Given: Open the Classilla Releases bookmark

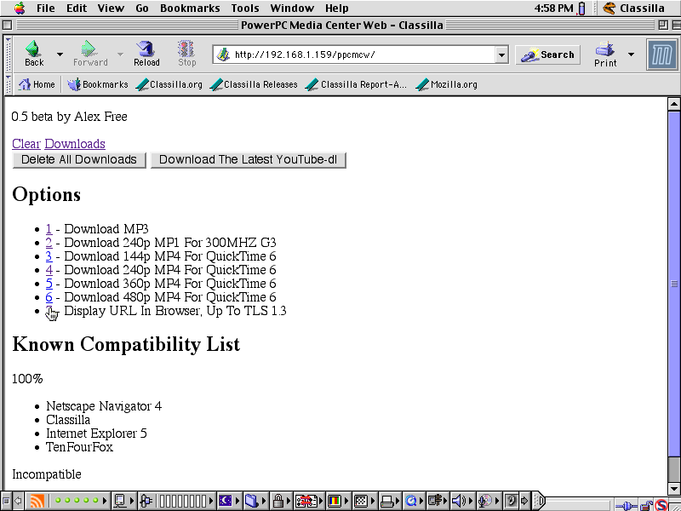Looking at the screenshot, I should tap(254, 84).
